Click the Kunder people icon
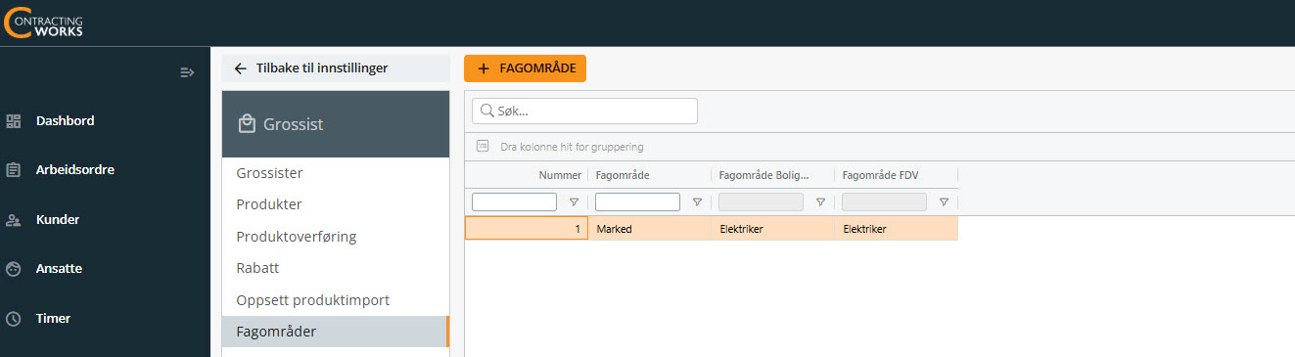1295x357 pixels. point(14,220)
